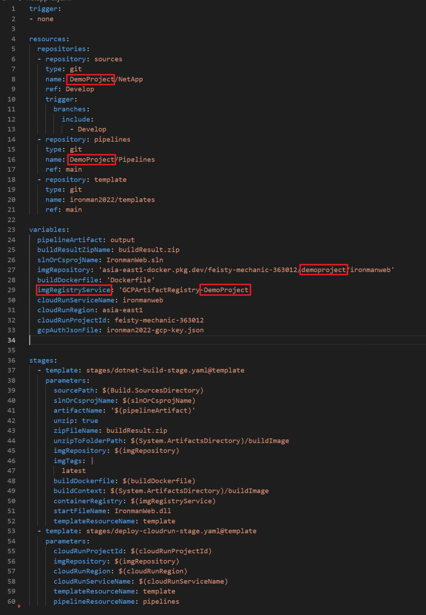426x615 pixels.
Task: Click the 'latest' tag on line 47
Action: 74,471
